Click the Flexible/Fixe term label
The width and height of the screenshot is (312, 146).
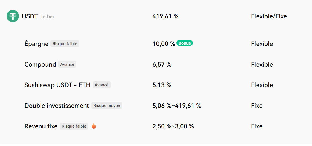pos(269,16)
